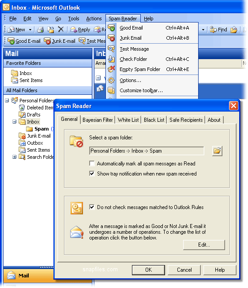The height and width of the screenshot is (288, 248).
Task: Enable automatically mark all spam messages as Read
Action: pyautogui.click(x=92, y=164)
